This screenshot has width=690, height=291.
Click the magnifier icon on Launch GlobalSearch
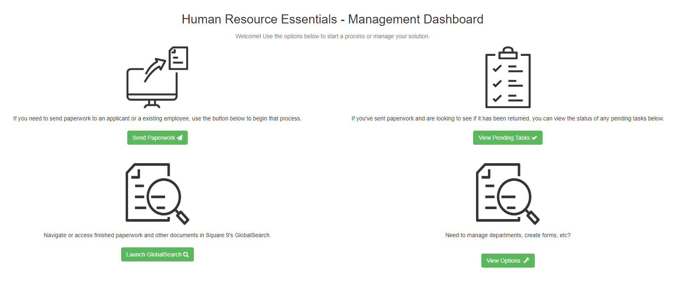tap(186, 255)
